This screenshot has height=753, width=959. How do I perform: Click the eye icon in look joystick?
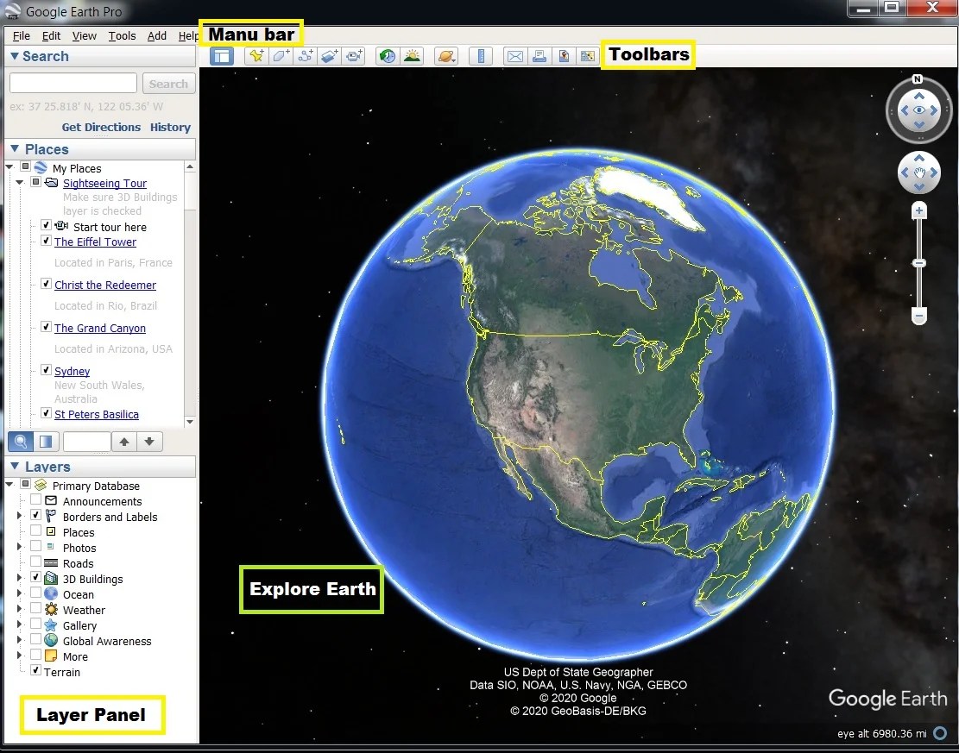(x=918, y=110)
